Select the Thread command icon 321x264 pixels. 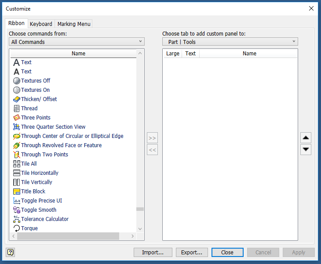click(17, 108)
